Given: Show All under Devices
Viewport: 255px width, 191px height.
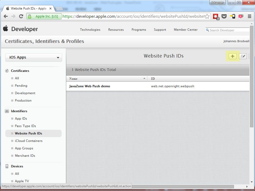Looking at the screenshot, I should 17,173.
